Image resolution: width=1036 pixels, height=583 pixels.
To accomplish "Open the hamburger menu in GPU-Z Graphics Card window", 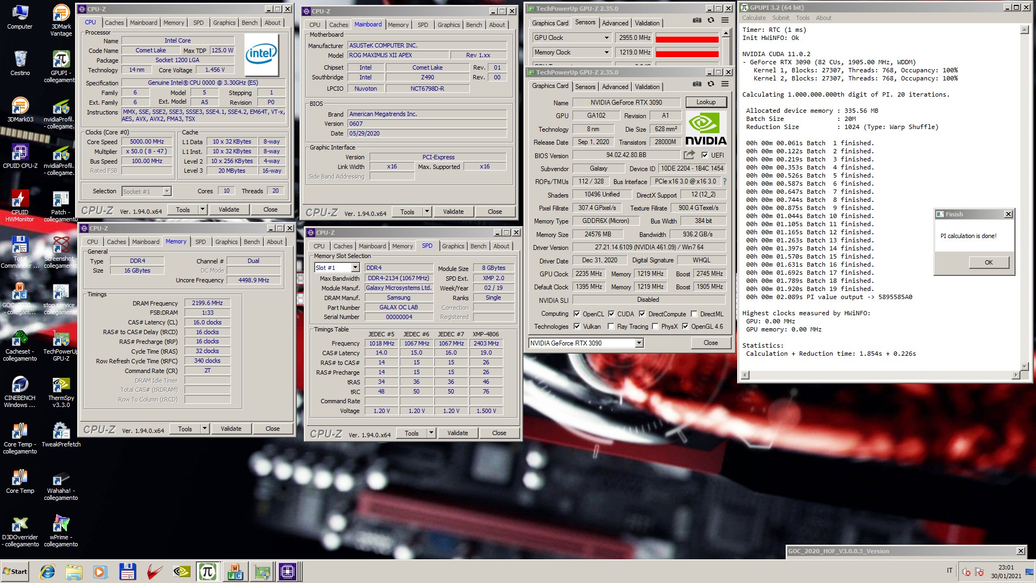I will pyautogui.click(x=725, y=84).
